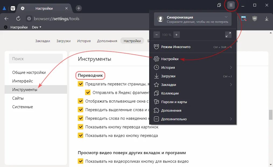Open the uBlock shield extension icon
Image resolution: width=273 pixels, height=167 pixels.
[255, 19]
